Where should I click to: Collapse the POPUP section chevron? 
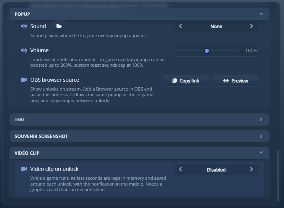(261, 14)
